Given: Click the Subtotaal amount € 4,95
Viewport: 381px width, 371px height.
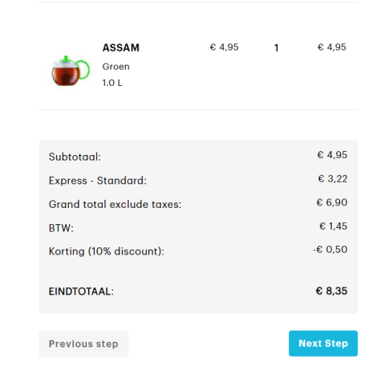Looking at the screenshot, I should pyautogui.click(x=332, y=155).
